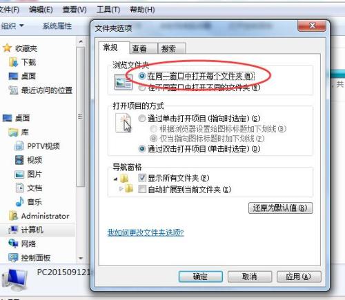Choose 通过单击打开项目 radio button
The width and height of the screenshot is (345, 300).
(142, 119)
